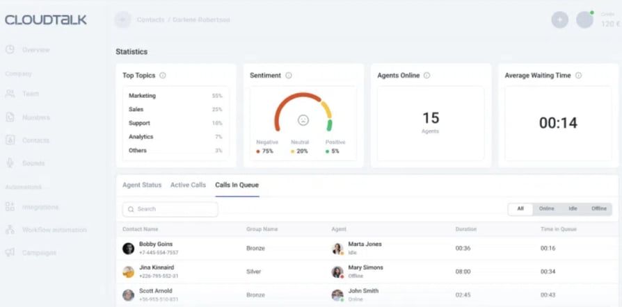Click the sad face icon in Sentiment gauge
This screenshot has height=307, width=622.
click(303, 120)
